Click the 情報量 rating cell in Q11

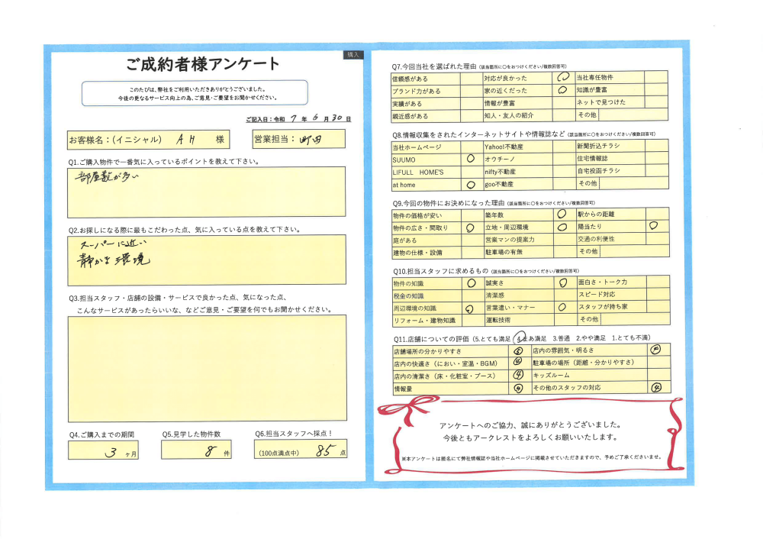pos(518,388)
